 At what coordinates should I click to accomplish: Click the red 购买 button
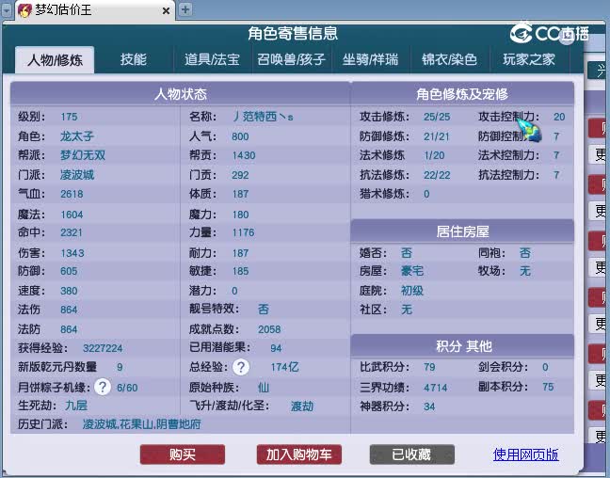[x=183, y=454]
